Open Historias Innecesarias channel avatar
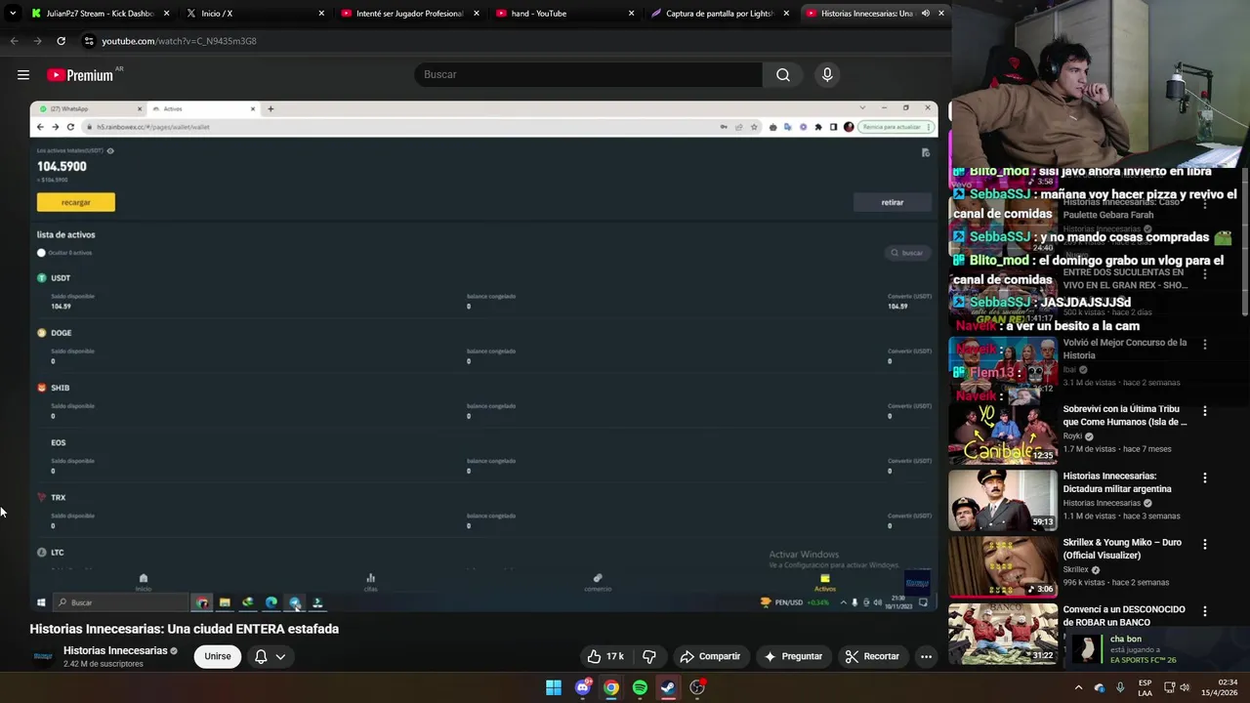 (43, 656)
